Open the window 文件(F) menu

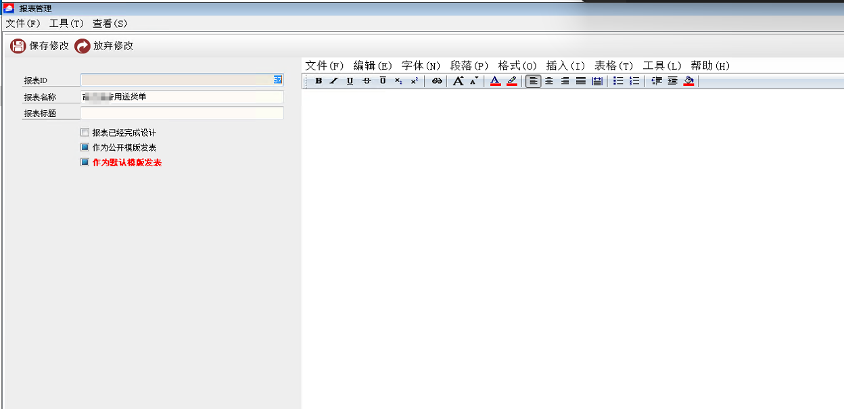[x=24, y=23]
